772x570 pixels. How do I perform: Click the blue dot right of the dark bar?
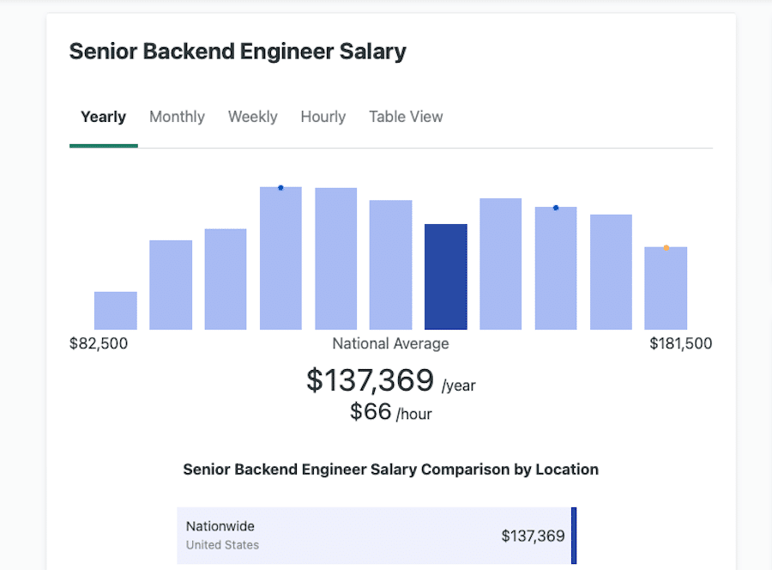click(556, 208)
